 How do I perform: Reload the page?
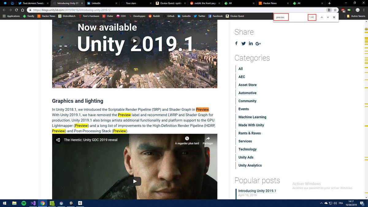[x=17, y=10]
